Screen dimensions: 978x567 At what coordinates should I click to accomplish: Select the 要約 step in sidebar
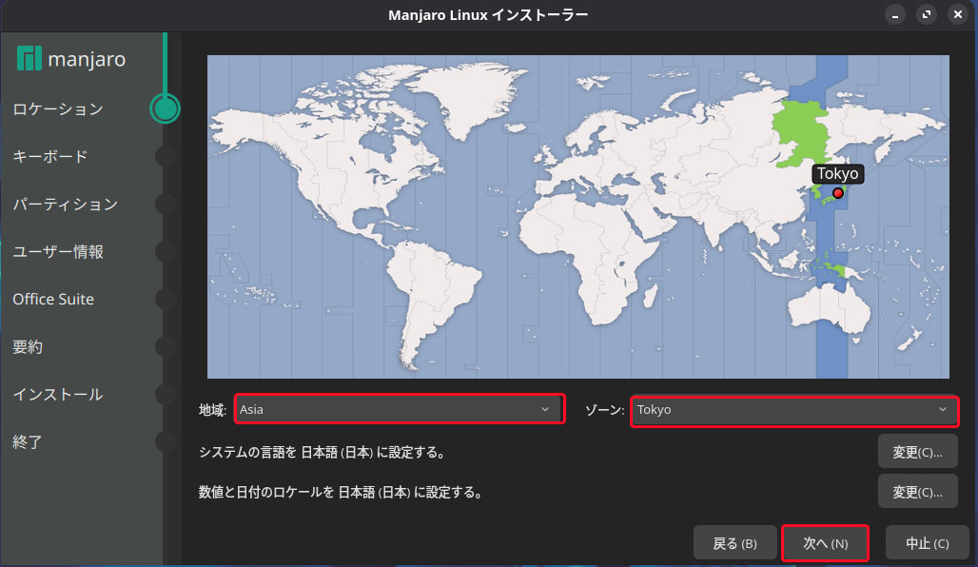[x=28, y=347]
